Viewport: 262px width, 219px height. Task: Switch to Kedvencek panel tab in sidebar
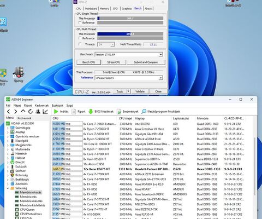click(x=25, y=118)
